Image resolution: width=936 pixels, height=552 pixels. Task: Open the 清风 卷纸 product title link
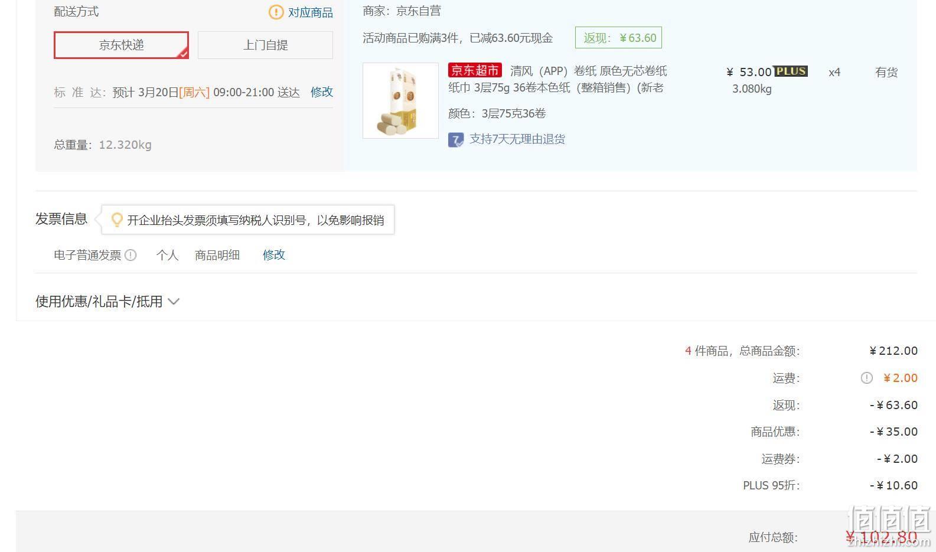pos(557,79)
